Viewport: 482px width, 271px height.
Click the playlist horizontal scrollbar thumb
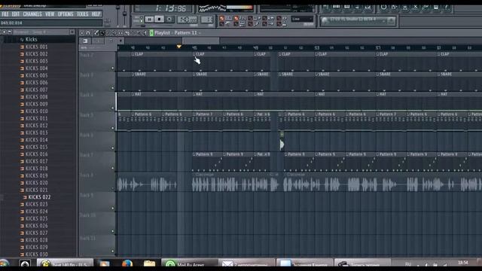[201, 41]
